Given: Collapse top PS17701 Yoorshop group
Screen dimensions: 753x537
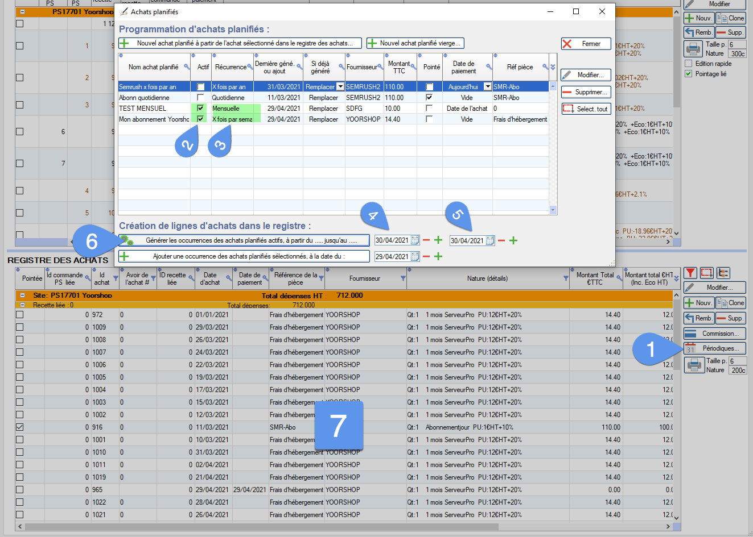Looking at the screenshot, I should pos(23,11).
